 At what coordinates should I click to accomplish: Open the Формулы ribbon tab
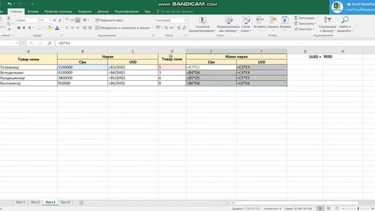(84, 12)
